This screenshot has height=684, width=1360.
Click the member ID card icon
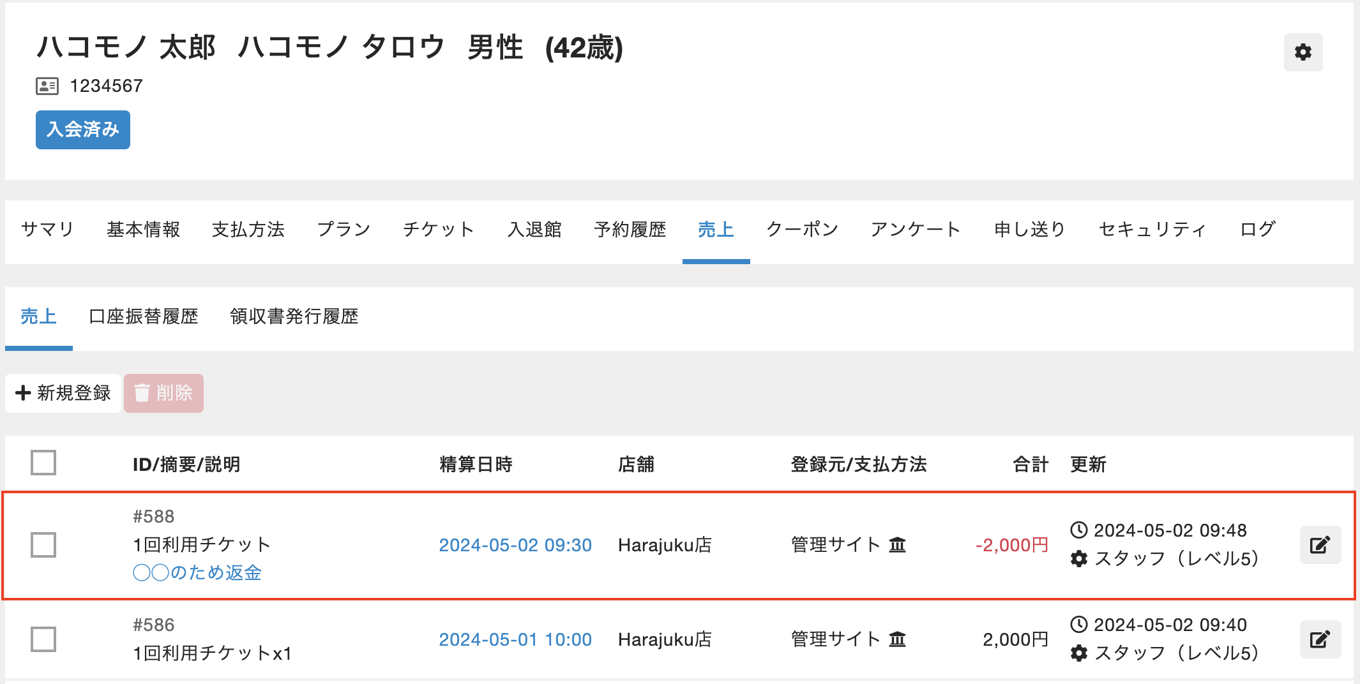[47, 86]
